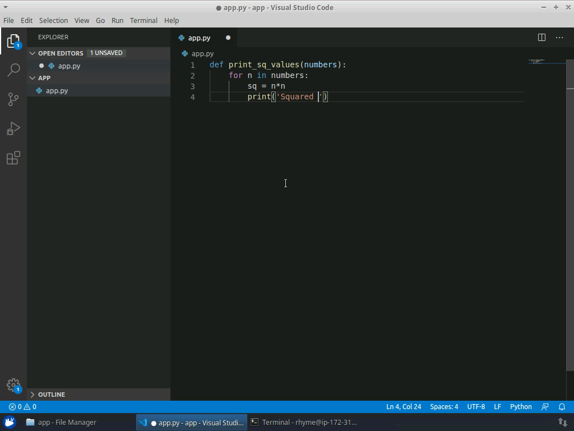This screenshot has width=574, height=431.
Task: Open the notifications bell in the status bar
Action: 562,406
